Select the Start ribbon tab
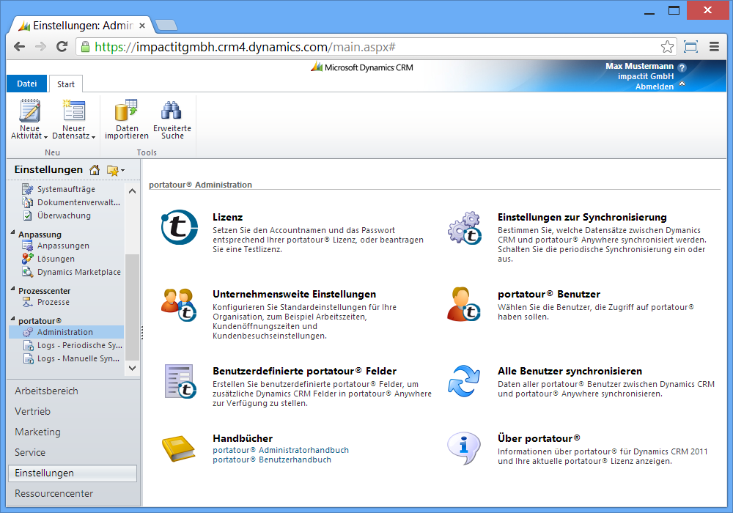Viewport: 733px width, 513px height. coord(66,84)
